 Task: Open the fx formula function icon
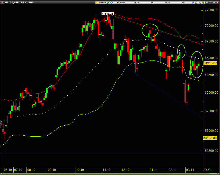196,3
